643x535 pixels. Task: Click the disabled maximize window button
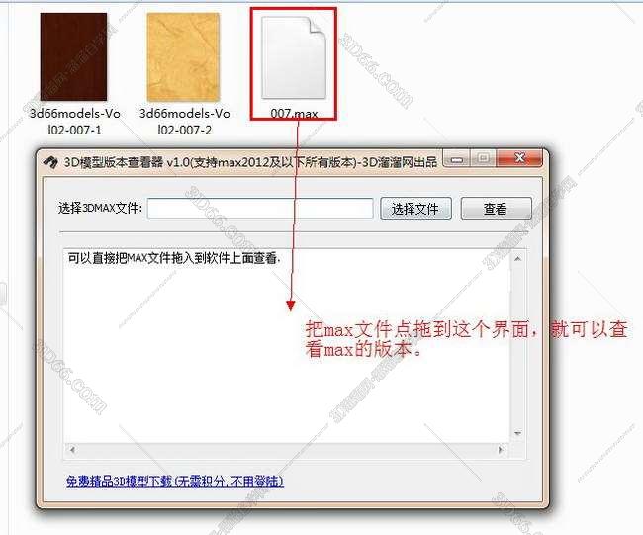483,159
